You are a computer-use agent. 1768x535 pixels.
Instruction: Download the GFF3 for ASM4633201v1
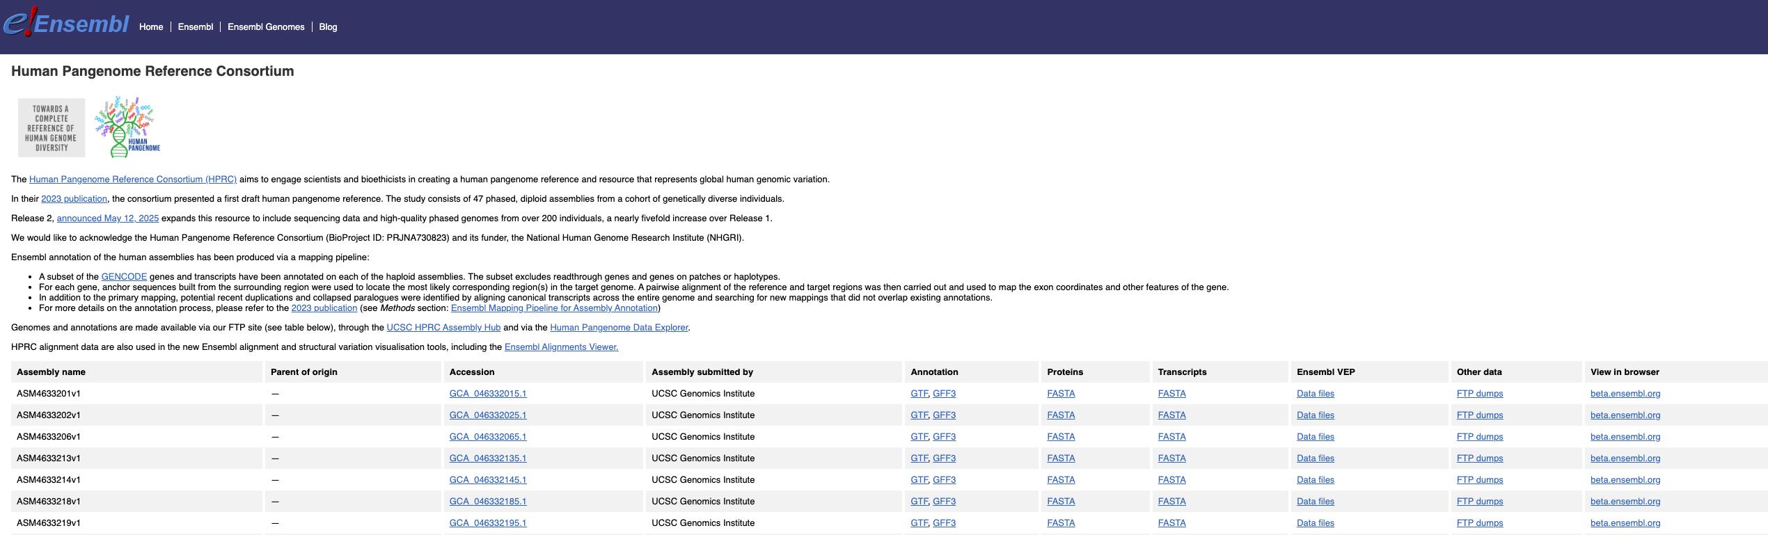coord(944,394)
